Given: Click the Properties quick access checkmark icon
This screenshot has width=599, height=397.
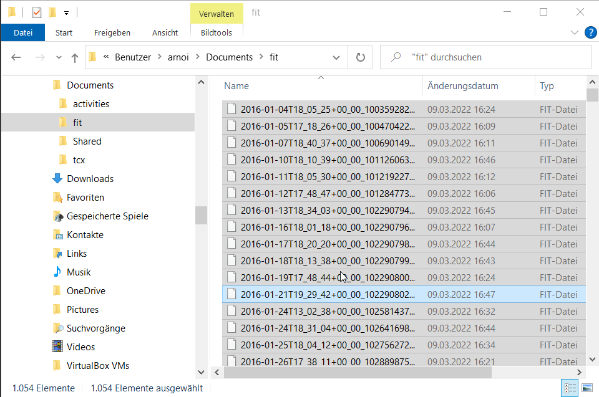Looking at the screenshot, I should click(37, 12).
